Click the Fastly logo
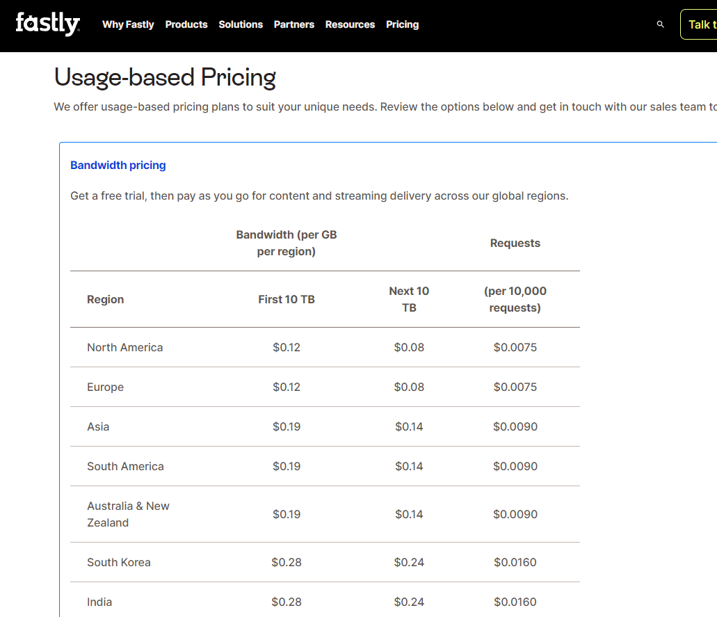Image resolution: width=717 pixels, height=617 pixels. (x=47, y=24)
